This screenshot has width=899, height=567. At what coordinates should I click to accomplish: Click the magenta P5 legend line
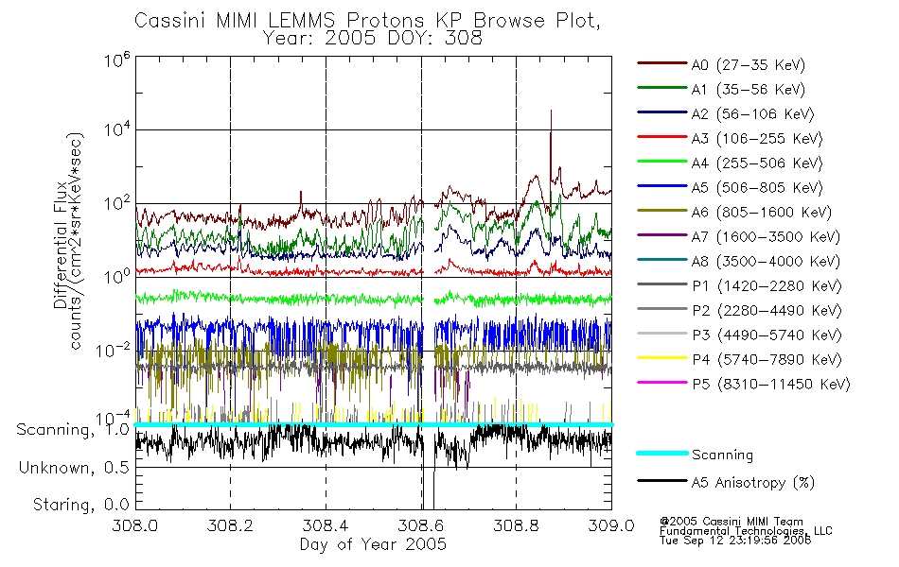pos(662,383)
